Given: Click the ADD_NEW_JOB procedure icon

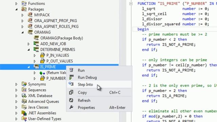Looking at the screenshot, I should 36,44.
